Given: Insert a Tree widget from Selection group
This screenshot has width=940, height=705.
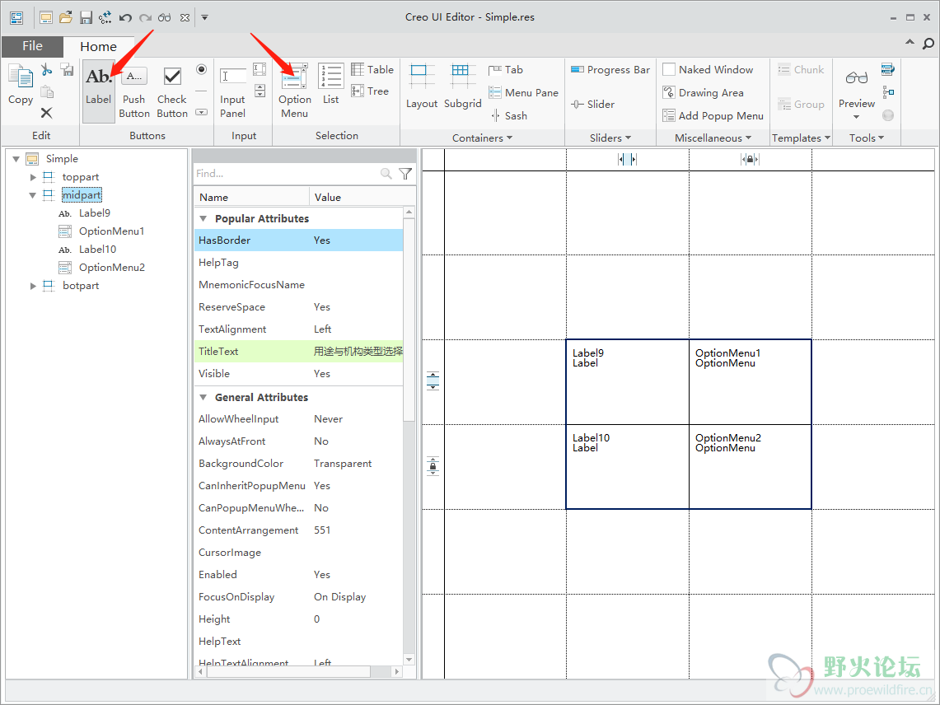Looking at the screenshot, I should coord(370,91).
